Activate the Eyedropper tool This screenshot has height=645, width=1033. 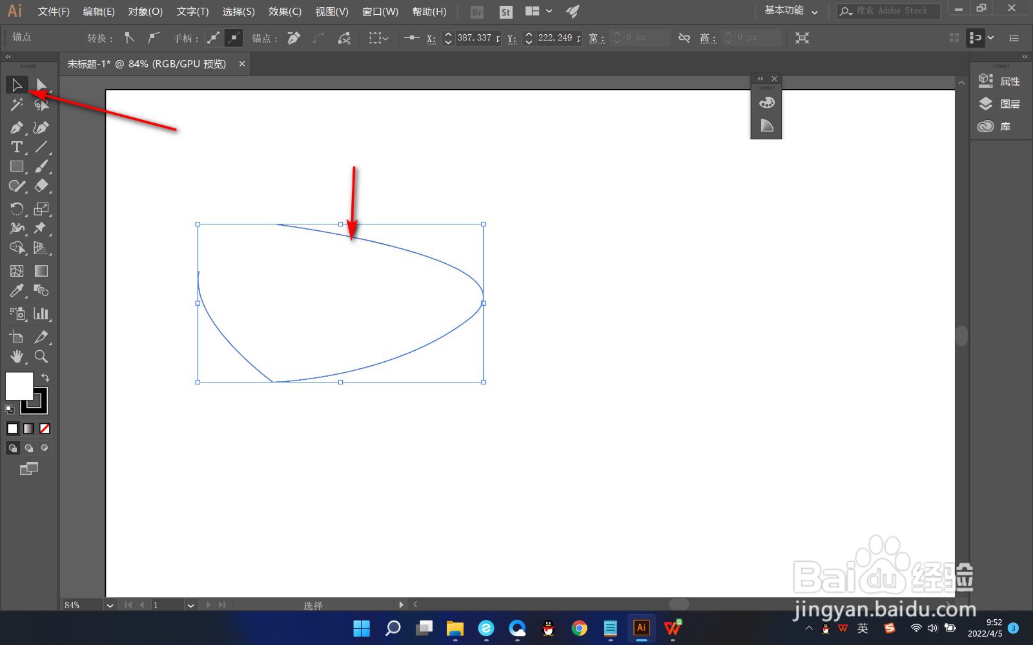pyautogui.click(x=17, y=291)
